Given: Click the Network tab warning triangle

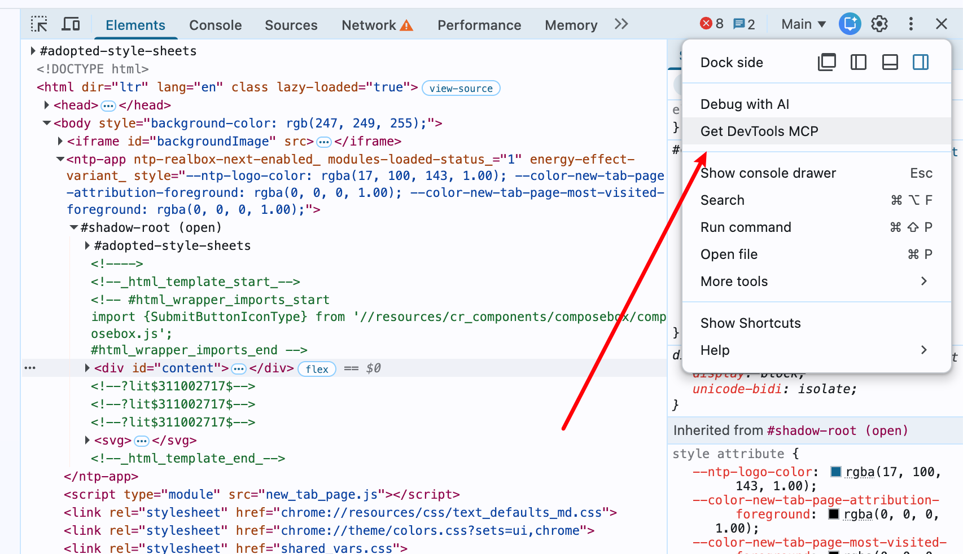Looking at the screenshot, I should click(406, 25).
